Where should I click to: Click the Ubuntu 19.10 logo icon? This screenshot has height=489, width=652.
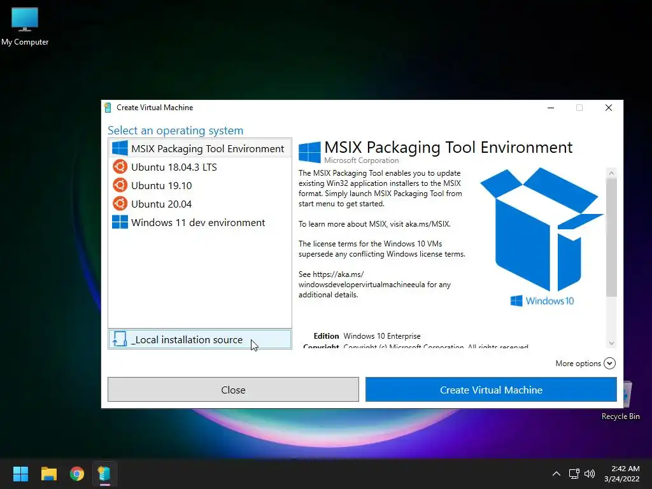pyautogui.click(x=120, y=185)
